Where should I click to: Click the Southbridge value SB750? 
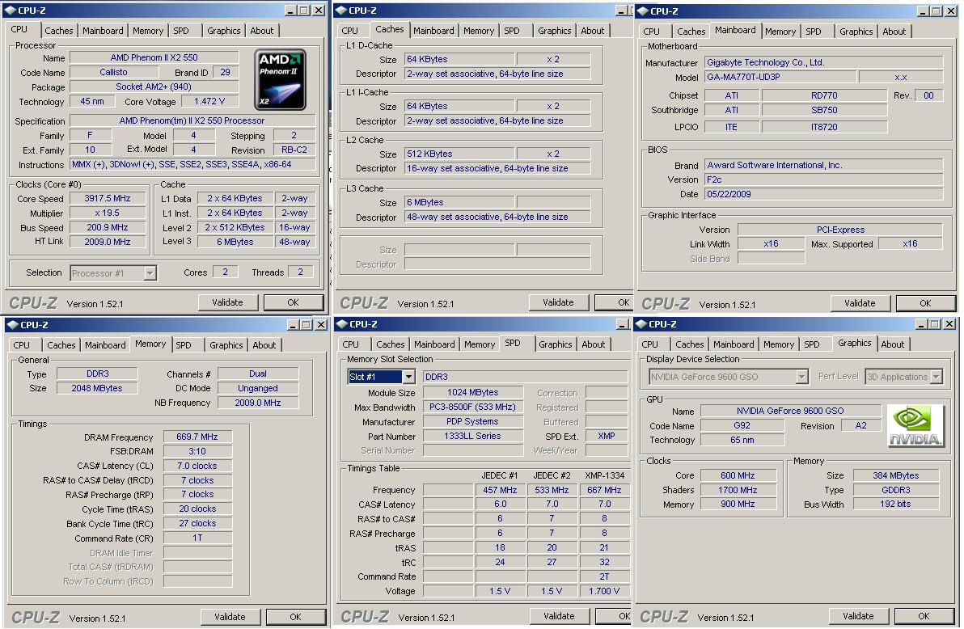tap(824, 110)
